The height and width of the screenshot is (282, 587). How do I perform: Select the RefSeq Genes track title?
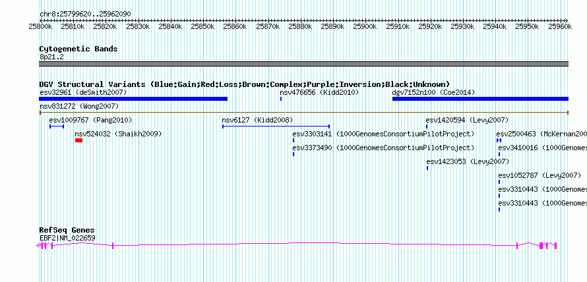pyautogui.click(x=67, y=230)
